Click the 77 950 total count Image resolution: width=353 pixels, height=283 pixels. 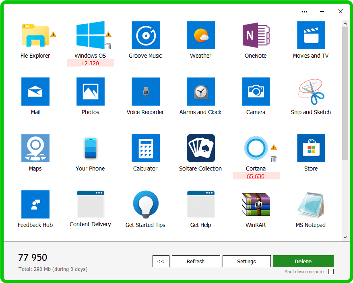point(33,258)
